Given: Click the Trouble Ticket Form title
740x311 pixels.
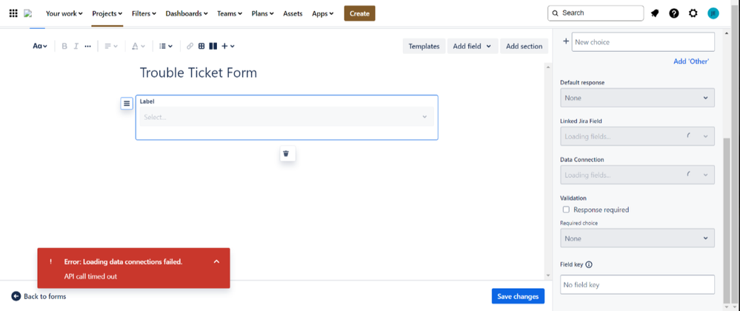Looking at the screenshot, I should click(x=199, y=73).
